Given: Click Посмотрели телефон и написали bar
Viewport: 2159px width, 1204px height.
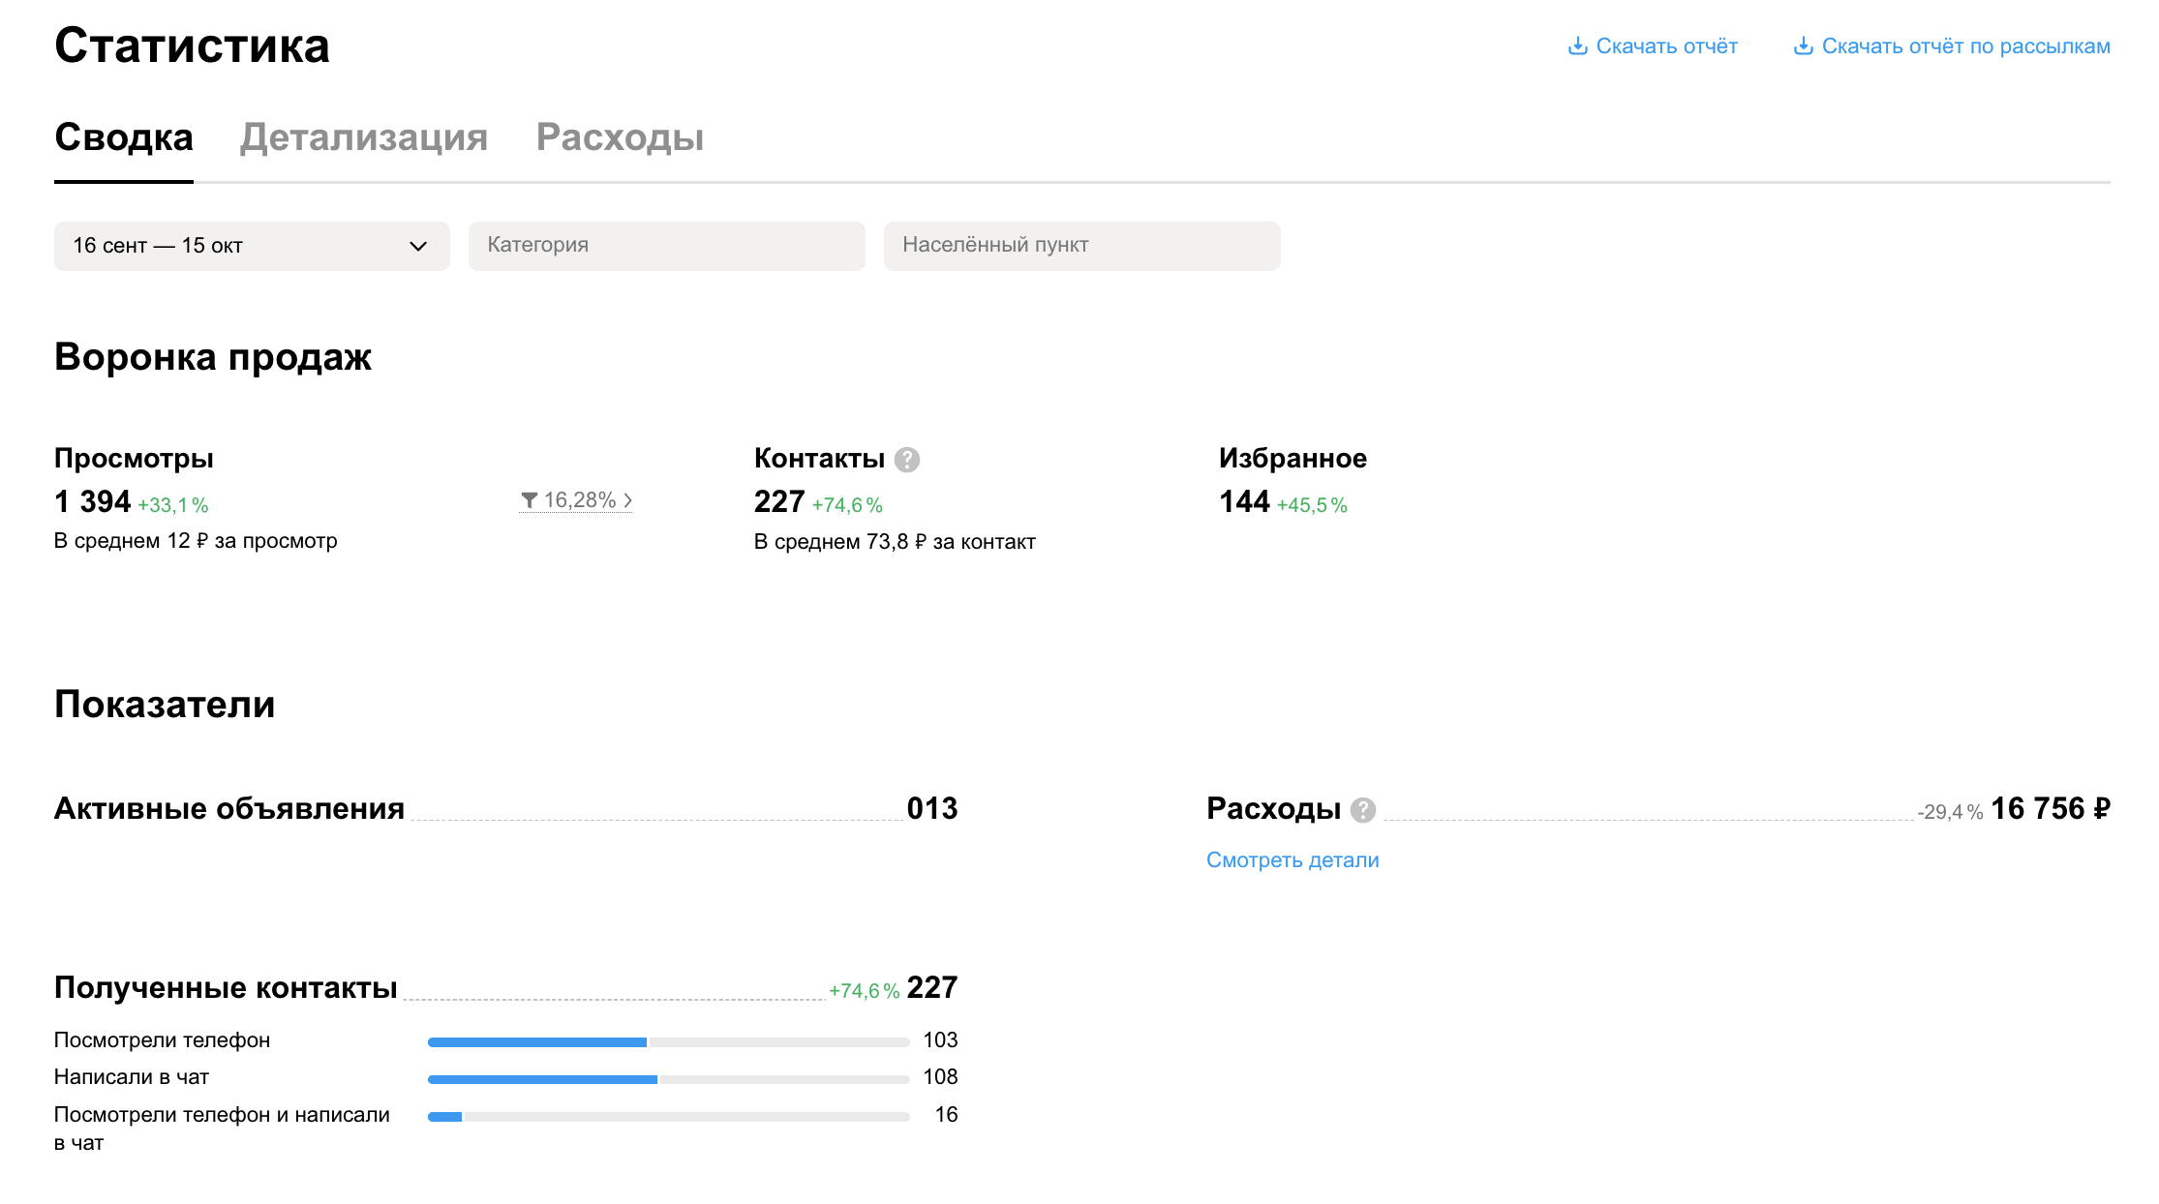Looking at the screenshot, I should [x=668, y=1117].
